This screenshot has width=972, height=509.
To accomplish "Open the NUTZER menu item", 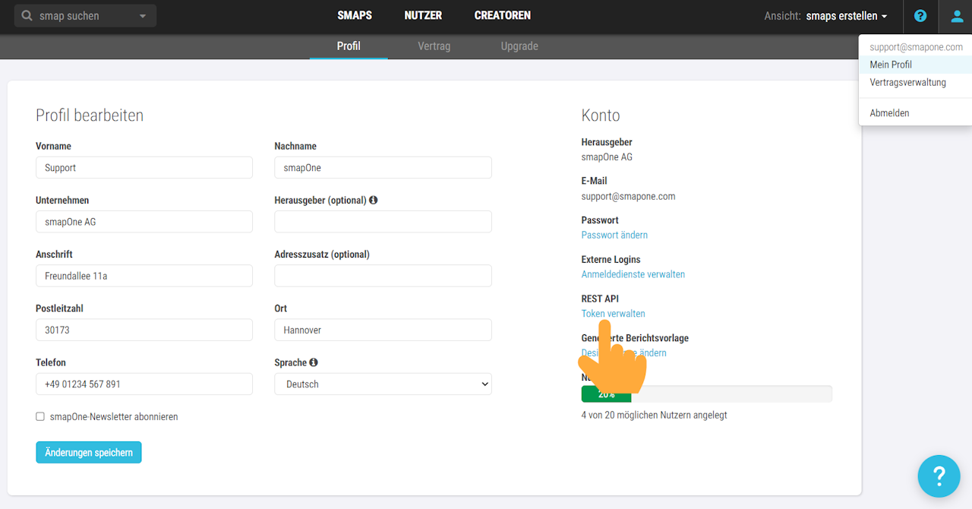I will tap(423, 16).
